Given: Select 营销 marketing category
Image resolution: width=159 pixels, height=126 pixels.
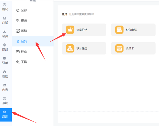Looking at the screenshot, I should (33, 31).
